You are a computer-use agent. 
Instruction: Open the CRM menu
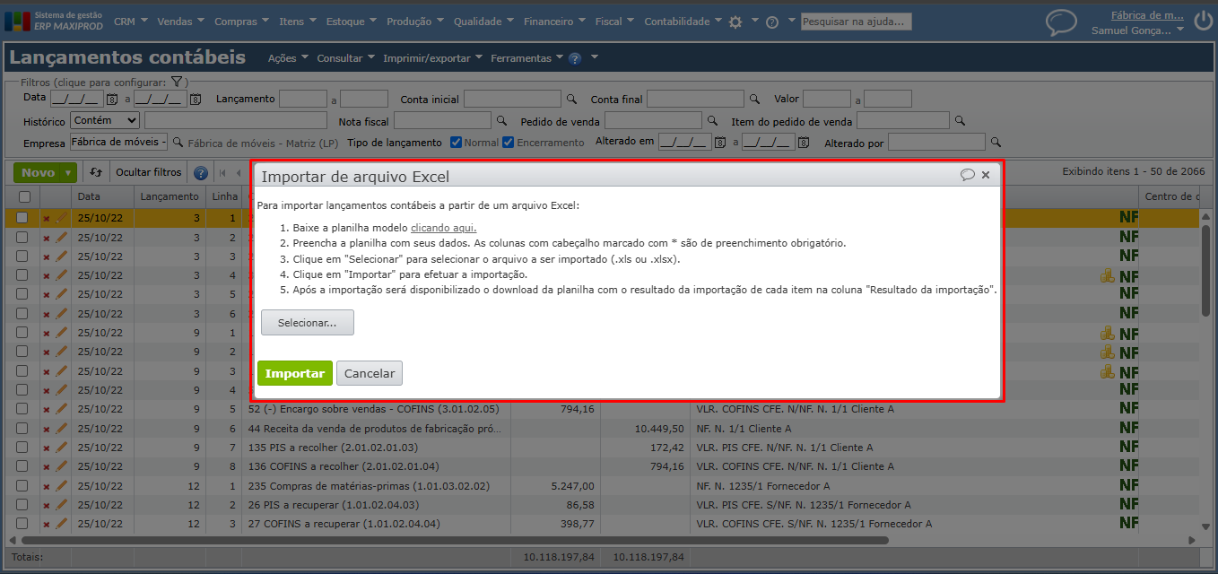130,22
